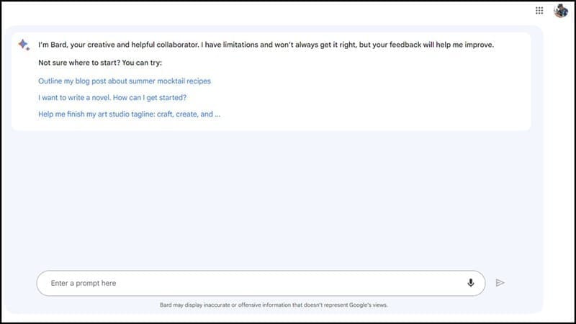Activate the microphone voice input icon
Image resolution: width=576 pixels, height=324 pixels.
471,283
